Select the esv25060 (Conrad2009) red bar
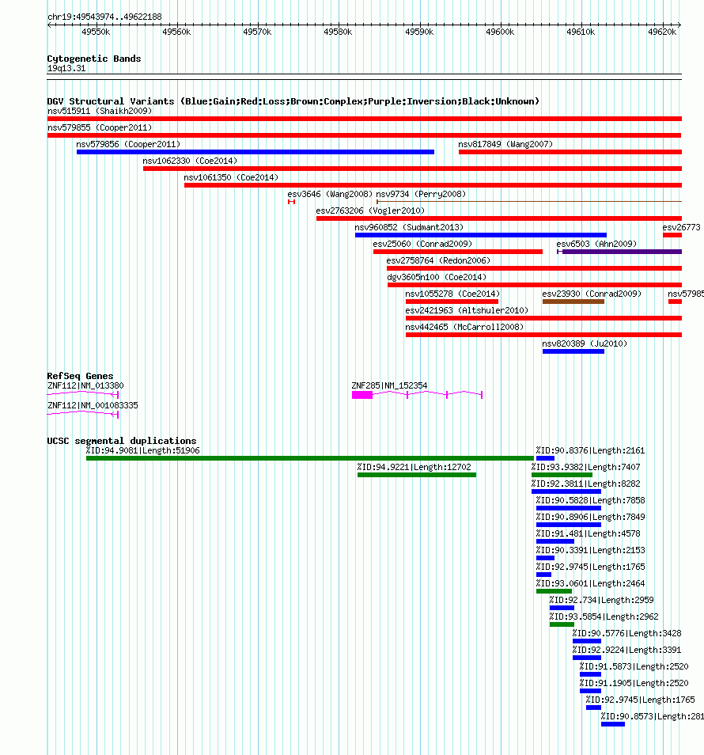Image resolution: width=704 pixels, height=755 pixels. click(458, 252)
